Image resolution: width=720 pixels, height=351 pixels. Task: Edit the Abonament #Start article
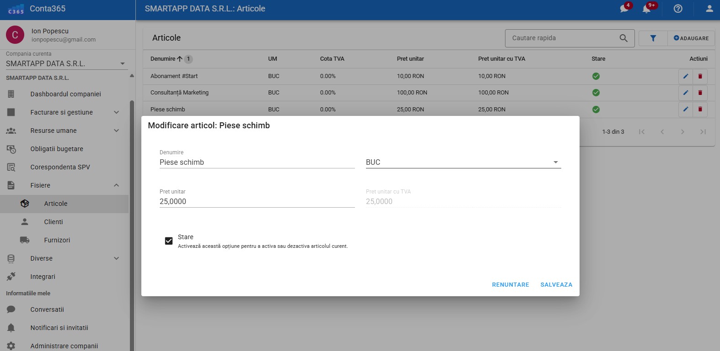[x=685, y=76]
